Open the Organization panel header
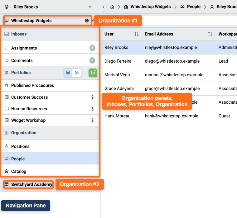237x218 pixels. coord(50,133)
